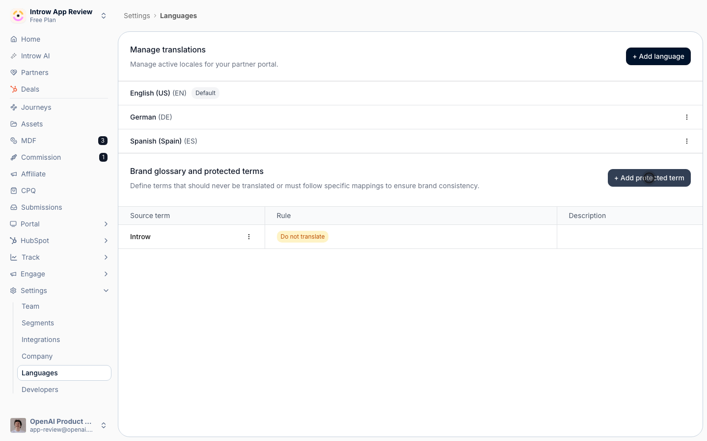The width and height of the screenshot is (707, 441).
Task: Click the Default badge next to English
Action: [x=205, y=93]
